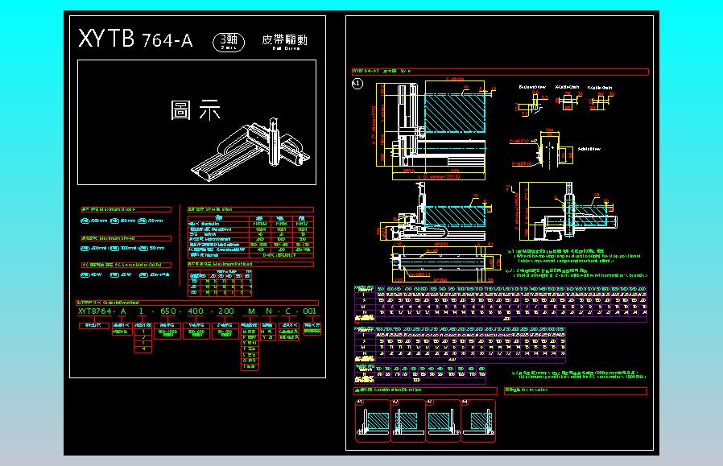Select the Maximum Stroke section header
The image size is (723, 466).
coord(126,209)
